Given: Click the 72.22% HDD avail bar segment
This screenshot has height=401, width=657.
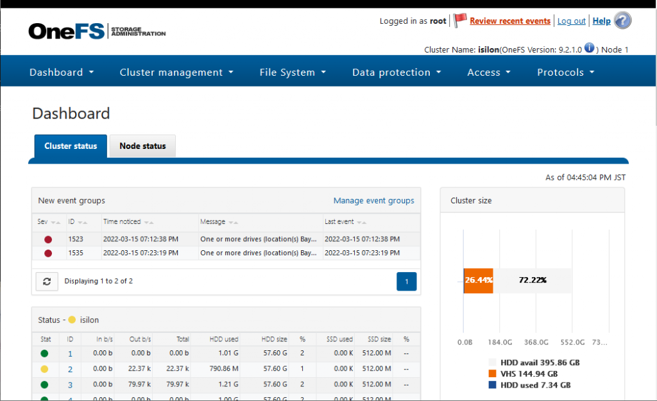Looking at the screenshot, I should coord(532,280).
